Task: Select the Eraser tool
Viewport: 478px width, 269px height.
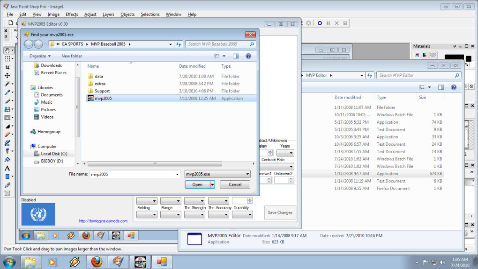Action: click(7, 134)
